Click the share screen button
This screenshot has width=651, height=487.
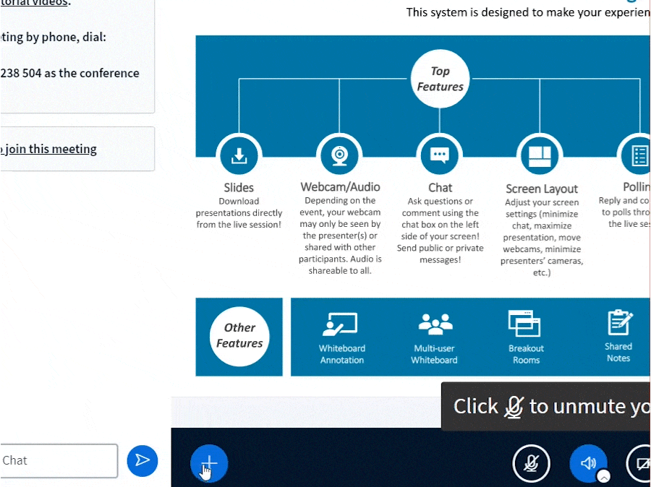(x=639, y=463)
